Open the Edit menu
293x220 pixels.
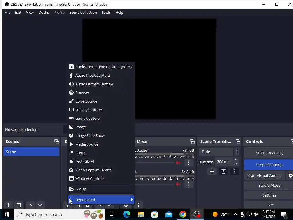(x=18, y=12)
